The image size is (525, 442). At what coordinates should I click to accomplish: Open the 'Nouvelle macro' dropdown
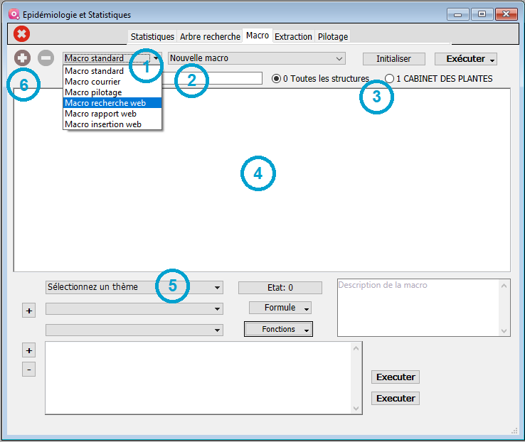pos(256,58)
